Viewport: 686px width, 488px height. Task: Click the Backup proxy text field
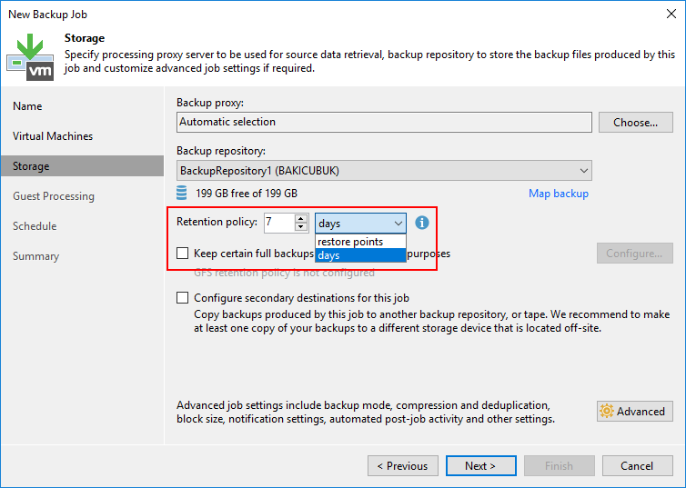pyautogui.click(x=384, y=122)
